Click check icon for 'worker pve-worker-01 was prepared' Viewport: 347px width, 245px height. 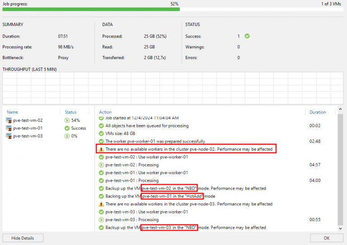[x=101, y=141]
